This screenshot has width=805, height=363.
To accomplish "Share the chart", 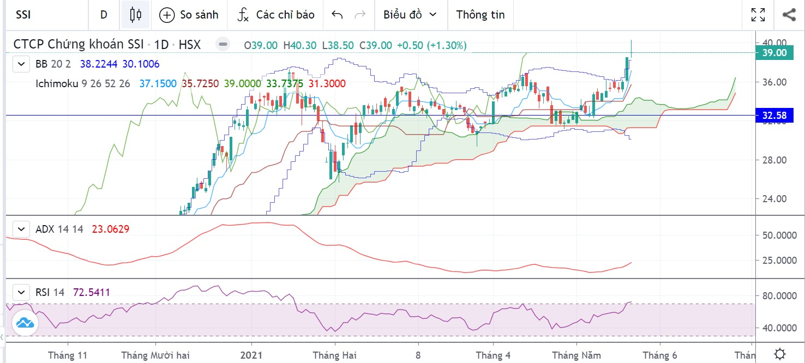I will pyautogui.click(x=789, y=15).
